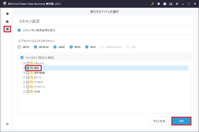Click the expand sidebar arrow at bottom left
This screenshot has width=199, height=132.
point(7,124)
